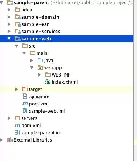Viewport: 137px width, 161px height.
Task: Expand the .idea folder
Action: 9,10
